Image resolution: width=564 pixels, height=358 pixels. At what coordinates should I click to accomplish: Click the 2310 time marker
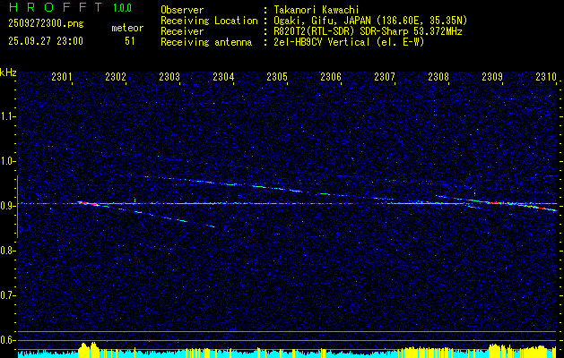546,76
